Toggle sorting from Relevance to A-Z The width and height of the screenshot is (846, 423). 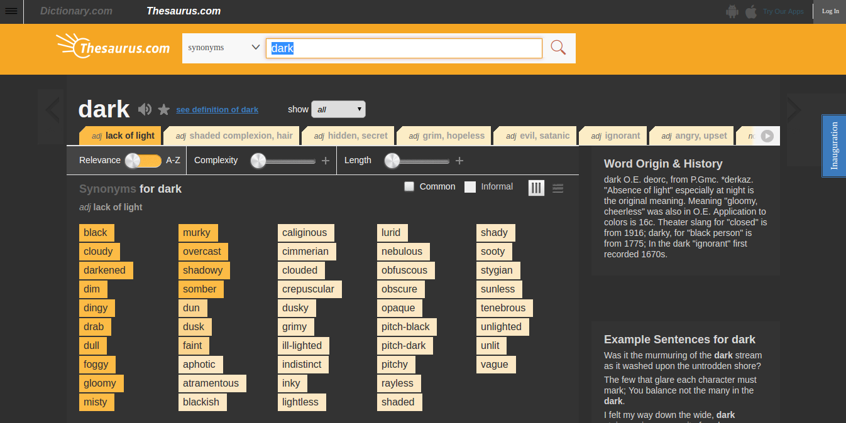tap(143, 160)
